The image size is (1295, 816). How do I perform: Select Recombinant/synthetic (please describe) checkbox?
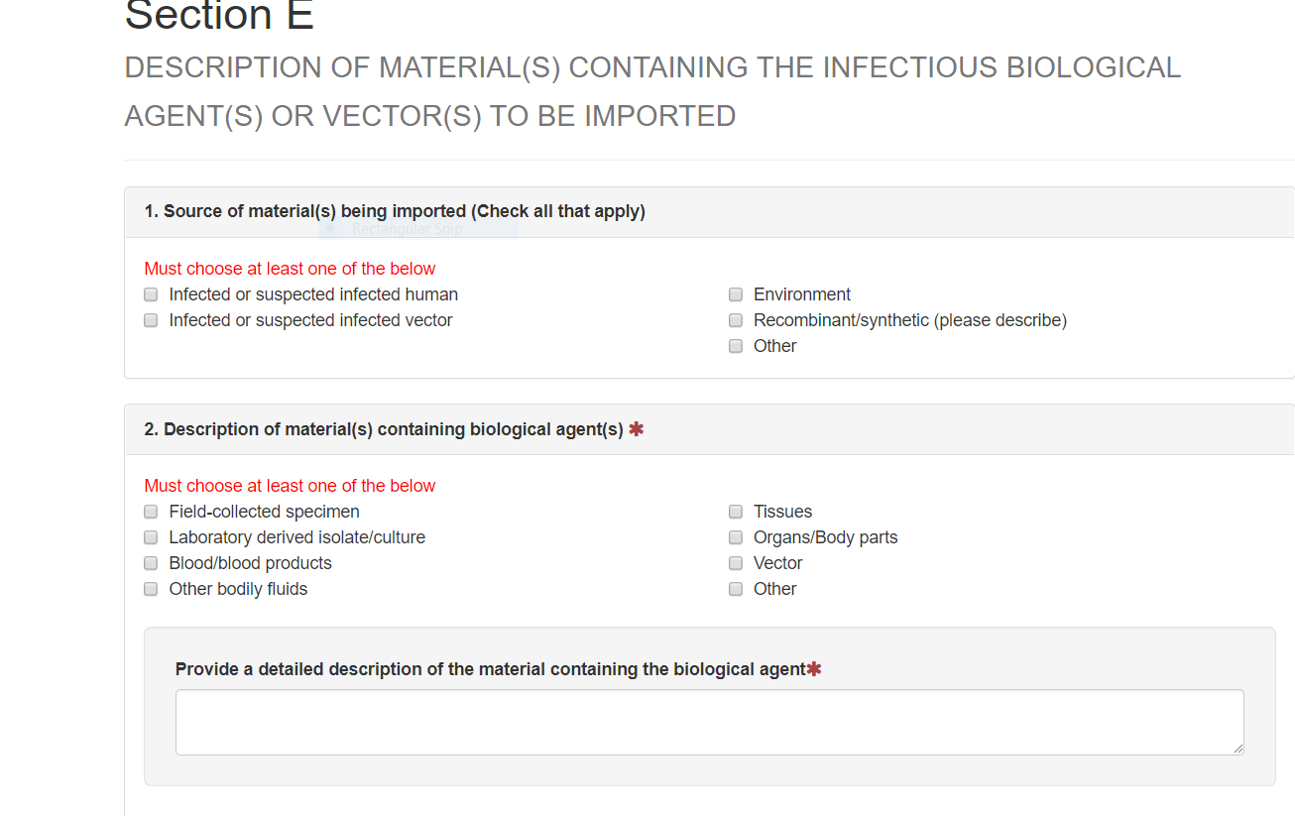(x=736, y=320)
